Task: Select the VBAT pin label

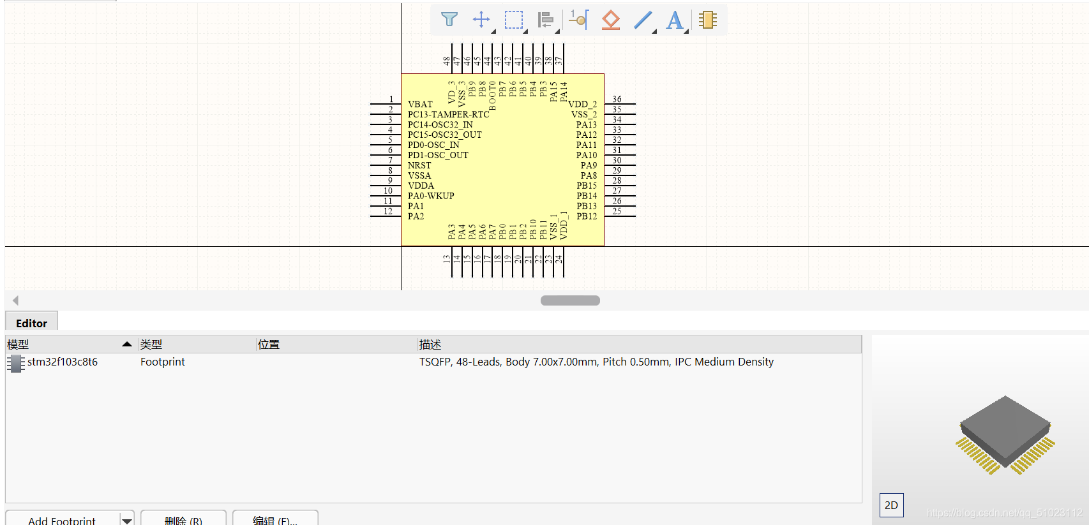Action: click(420, 104)
